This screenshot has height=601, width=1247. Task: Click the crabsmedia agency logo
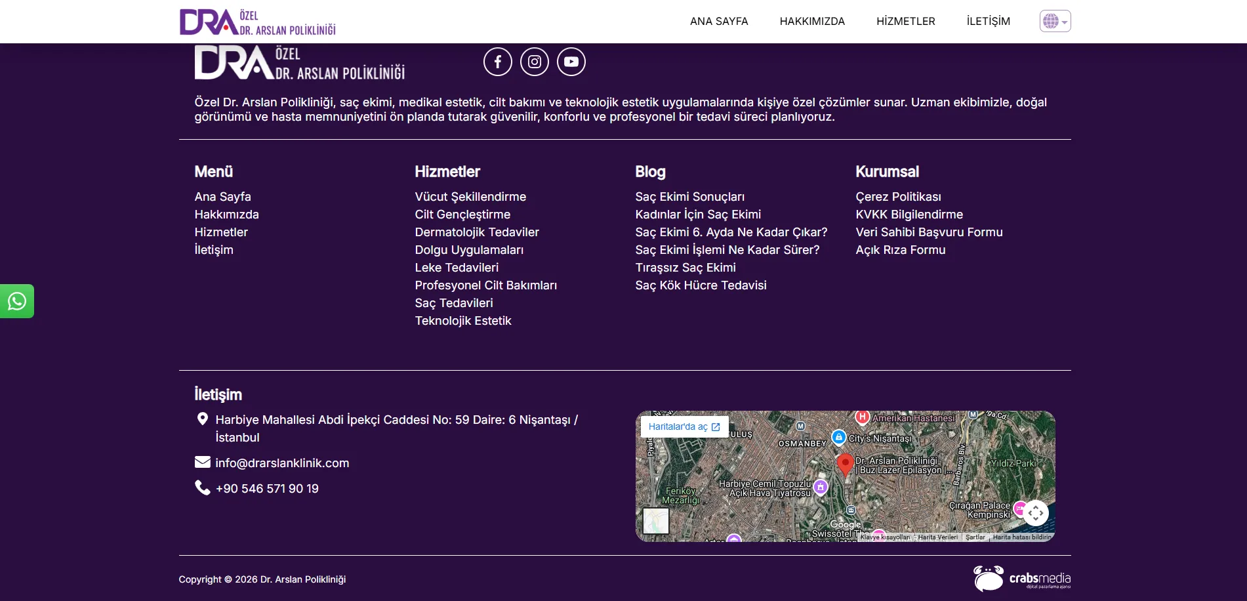[x=1022, y=579]
